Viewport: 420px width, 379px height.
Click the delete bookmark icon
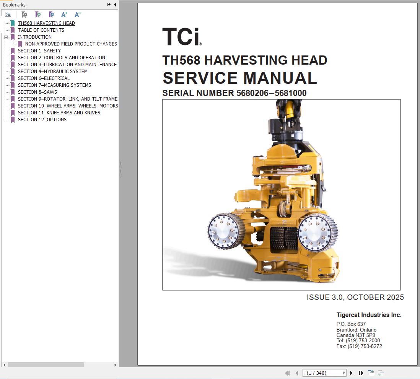point(24,15)
